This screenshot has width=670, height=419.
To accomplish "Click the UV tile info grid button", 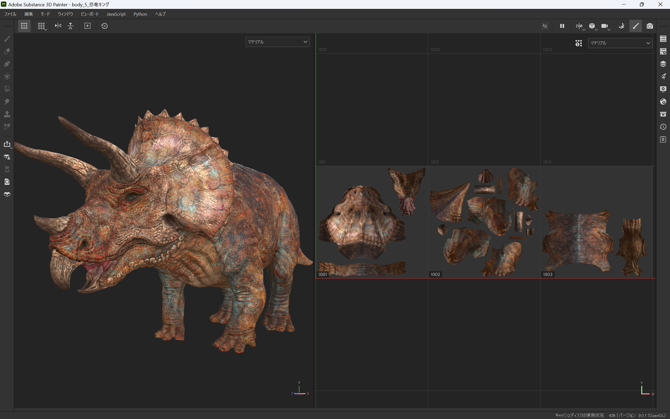I will [x=579, y=43].
